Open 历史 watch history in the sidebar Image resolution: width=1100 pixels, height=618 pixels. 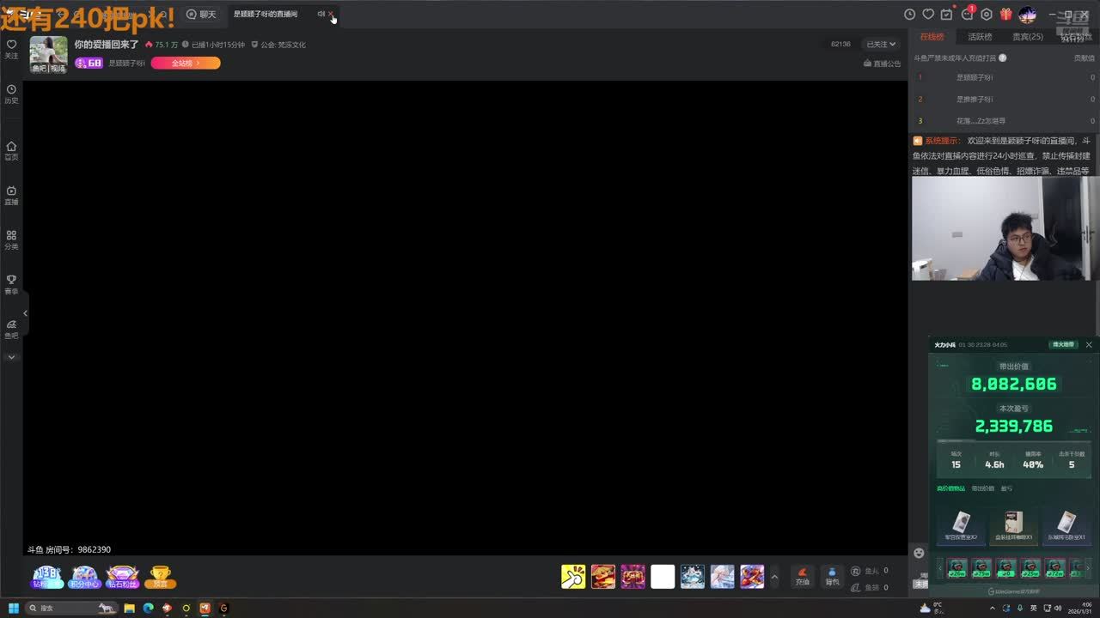[x=11, y=93]
